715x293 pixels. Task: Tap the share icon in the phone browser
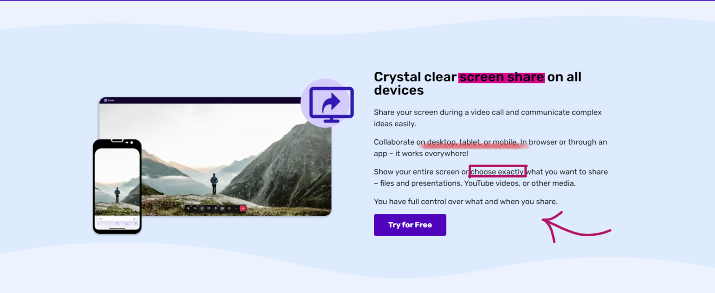(x=117, y=224)
